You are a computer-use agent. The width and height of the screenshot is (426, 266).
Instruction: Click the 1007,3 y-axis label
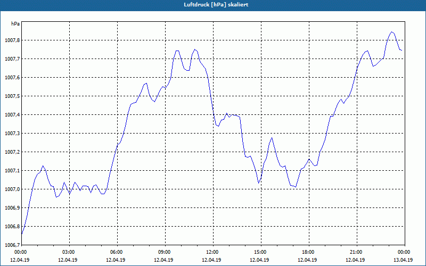[12, 134]
